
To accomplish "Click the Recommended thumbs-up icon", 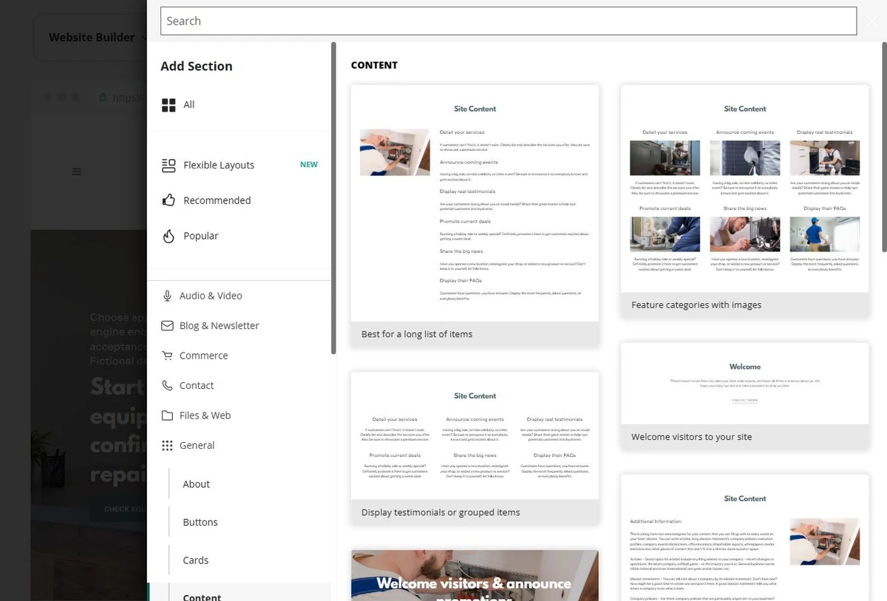I will [169, 200].
